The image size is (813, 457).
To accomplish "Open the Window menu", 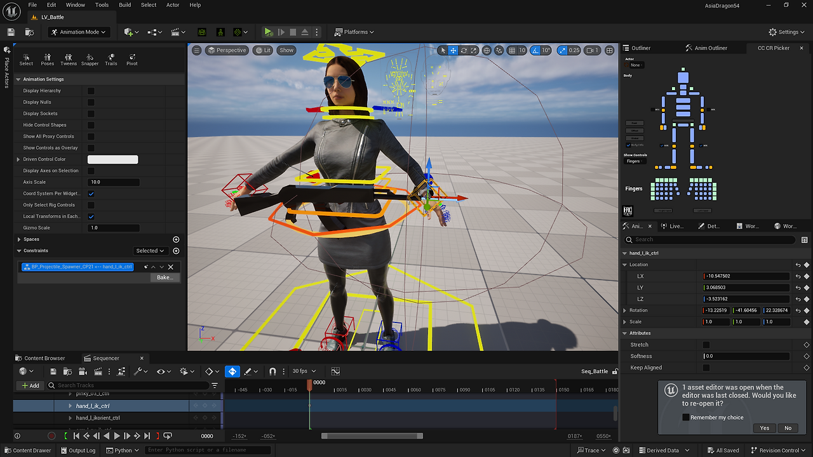I will (x=75, y=4).
